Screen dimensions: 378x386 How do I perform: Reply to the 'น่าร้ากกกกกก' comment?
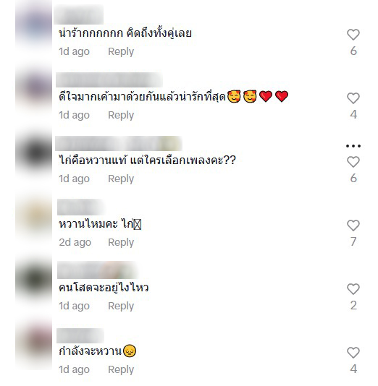click(x=121, y=52)
